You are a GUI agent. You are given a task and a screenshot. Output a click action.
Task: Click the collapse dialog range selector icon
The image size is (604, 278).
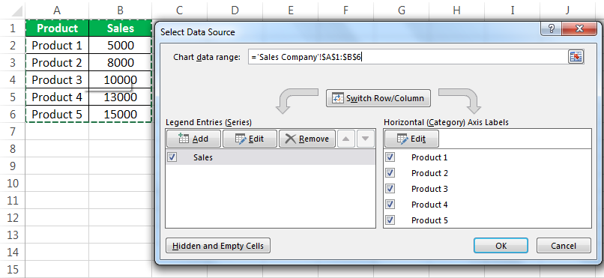point(576,57)
